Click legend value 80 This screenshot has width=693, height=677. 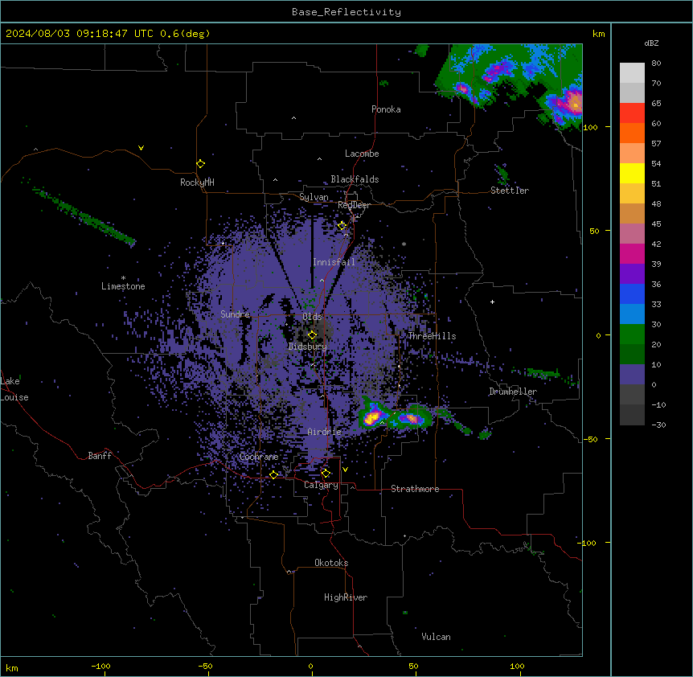tap(656, 64)
